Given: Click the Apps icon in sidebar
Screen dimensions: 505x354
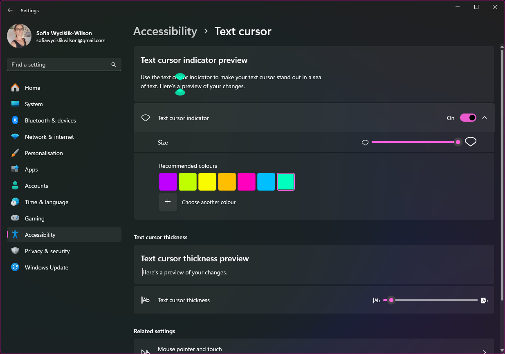Looking at the screenshot, I should [15, 169].
